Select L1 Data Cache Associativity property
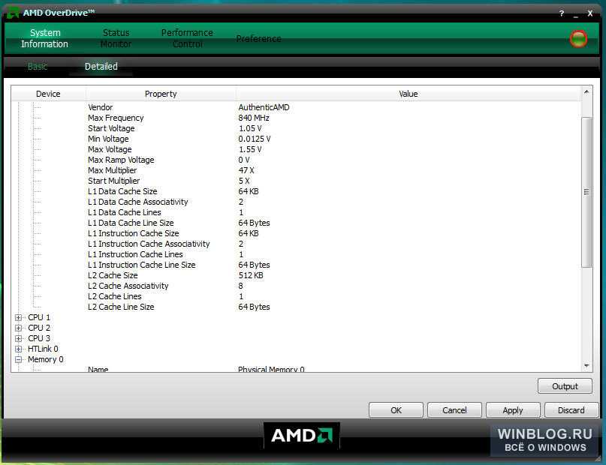The height and width of the screenshot is (465, 606). 138,202
